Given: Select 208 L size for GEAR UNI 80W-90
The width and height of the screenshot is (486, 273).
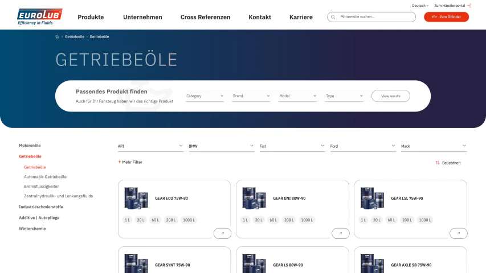Looking at the screenshot, I should pyautogui.click(x=289, y=220).
